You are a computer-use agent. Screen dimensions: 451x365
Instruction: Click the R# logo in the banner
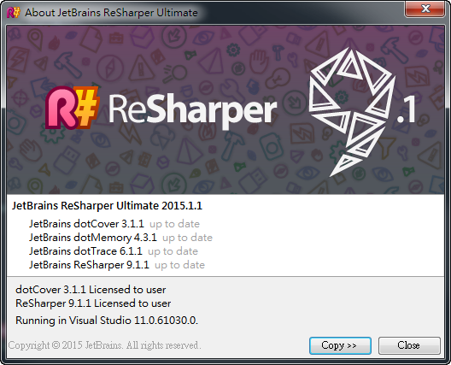point(72,108)
